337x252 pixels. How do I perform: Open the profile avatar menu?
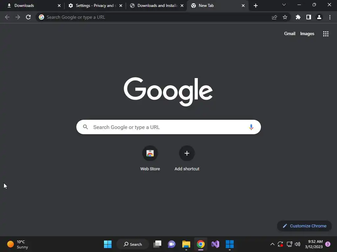pos(319,17)
